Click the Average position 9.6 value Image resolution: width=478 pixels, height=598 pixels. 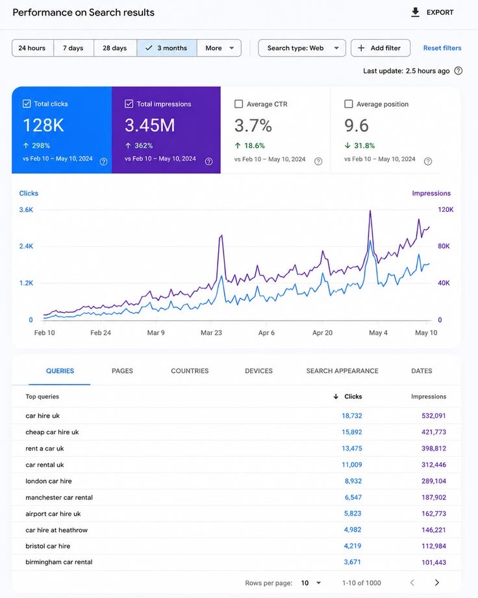357,125
